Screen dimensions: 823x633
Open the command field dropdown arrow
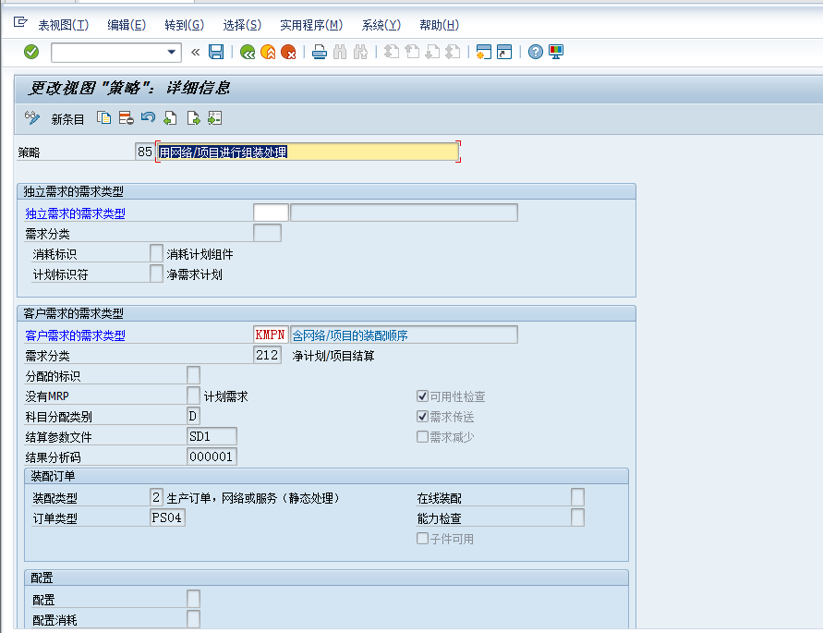173,53
